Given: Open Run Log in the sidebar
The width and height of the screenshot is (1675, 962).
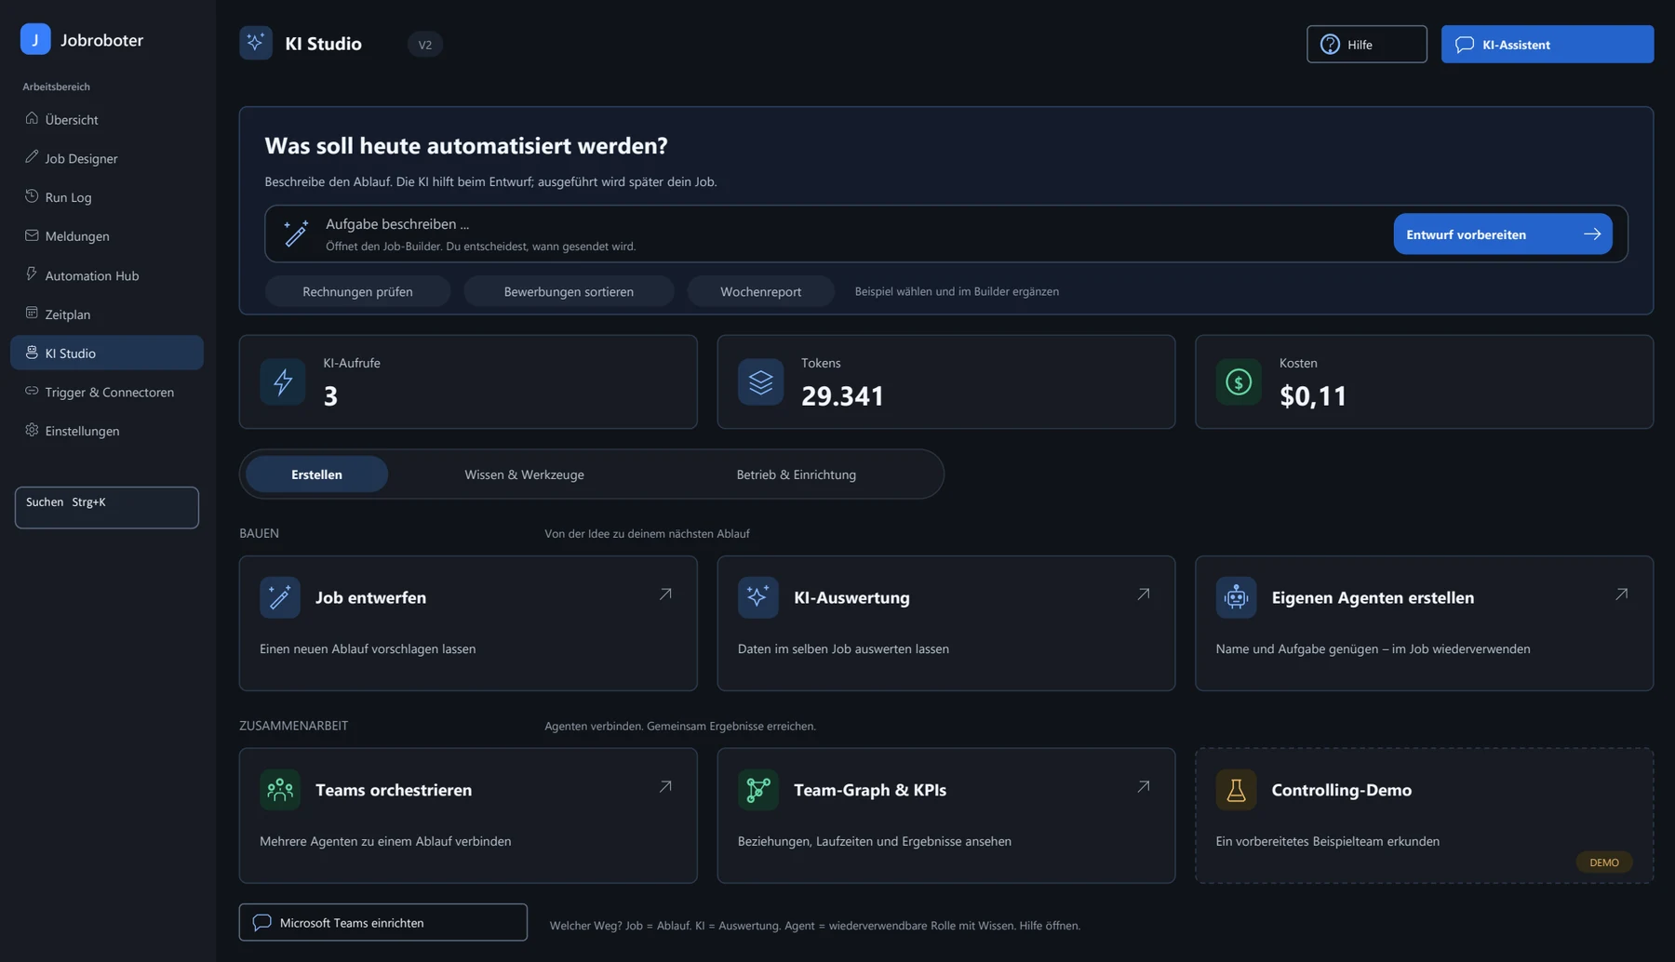Looking at the screenshot, I should tap(107, 197).
